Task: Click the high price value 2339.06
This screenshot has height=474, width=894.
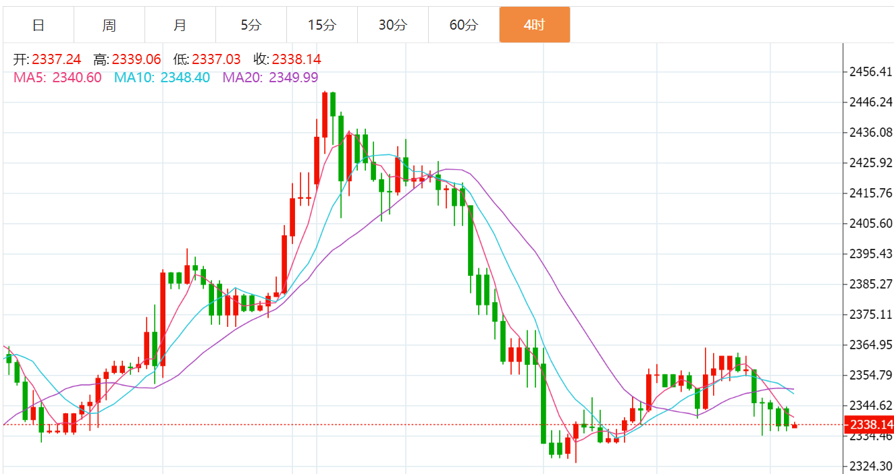Action: pos(136,59)
